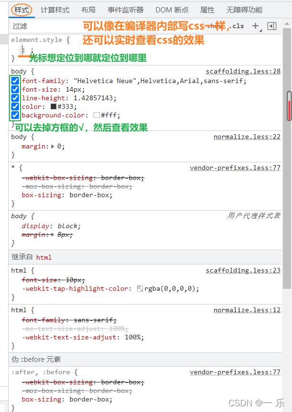Click the box-sizing: border-box under * rule

[x=67, y=195]
